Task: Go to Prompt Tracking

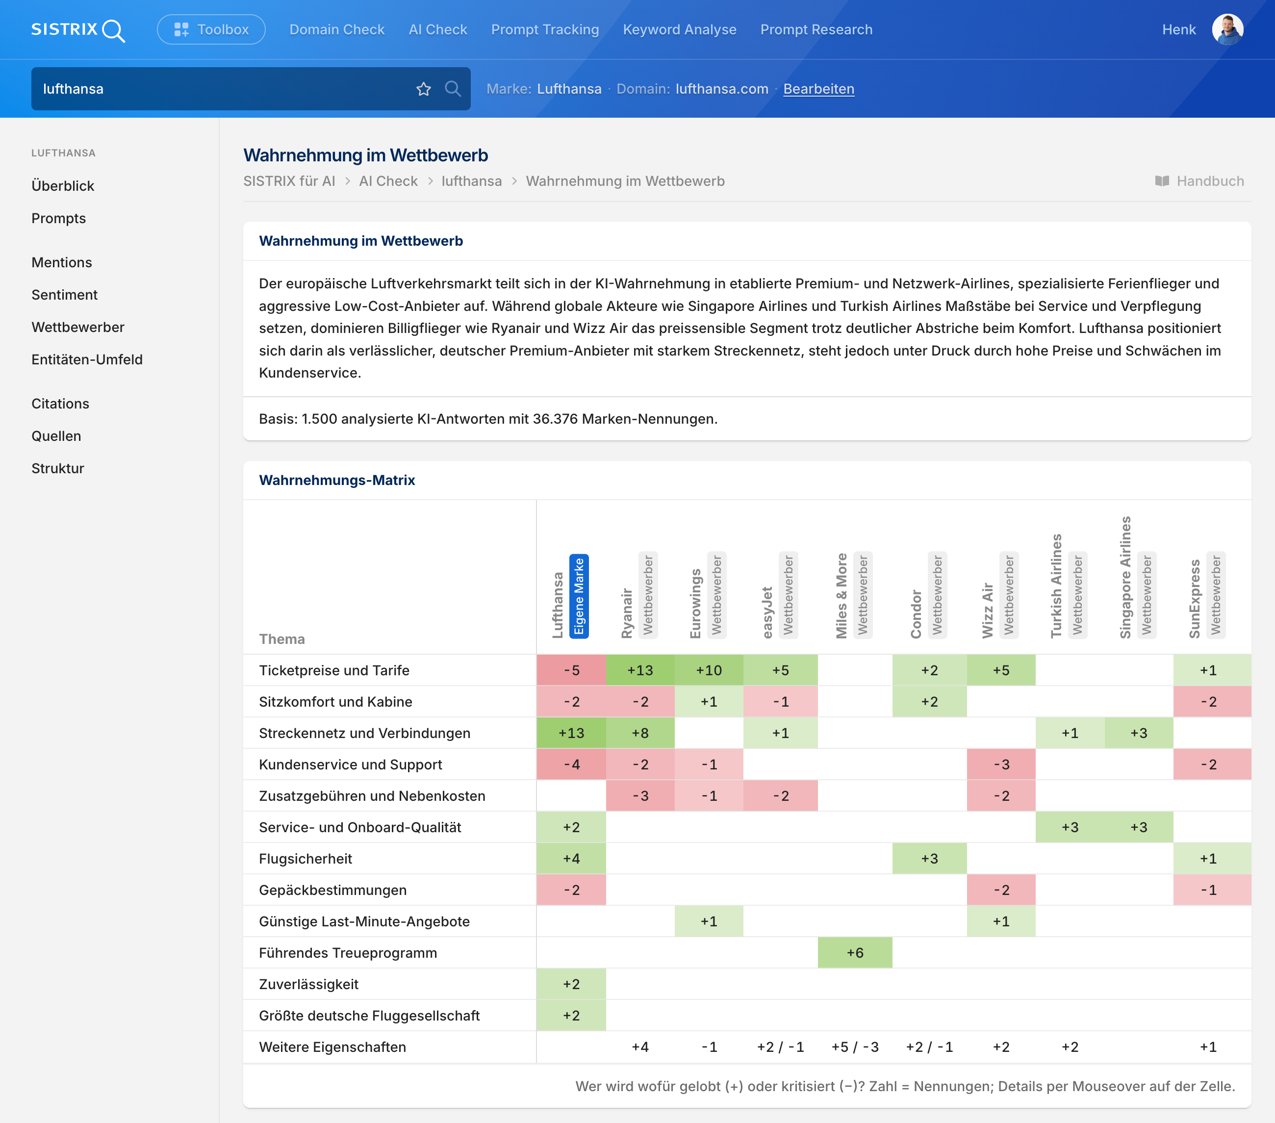Action: pyautogui.click(x=544, y=29)
